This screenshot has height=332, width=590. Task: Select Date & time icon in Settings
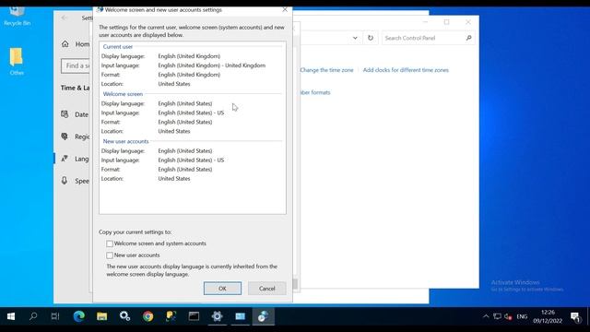click(65, 114)
